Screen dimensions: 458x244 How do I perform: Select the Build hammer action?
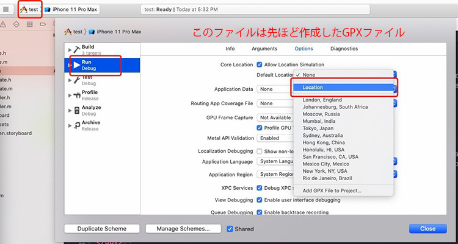coord(102,49)
